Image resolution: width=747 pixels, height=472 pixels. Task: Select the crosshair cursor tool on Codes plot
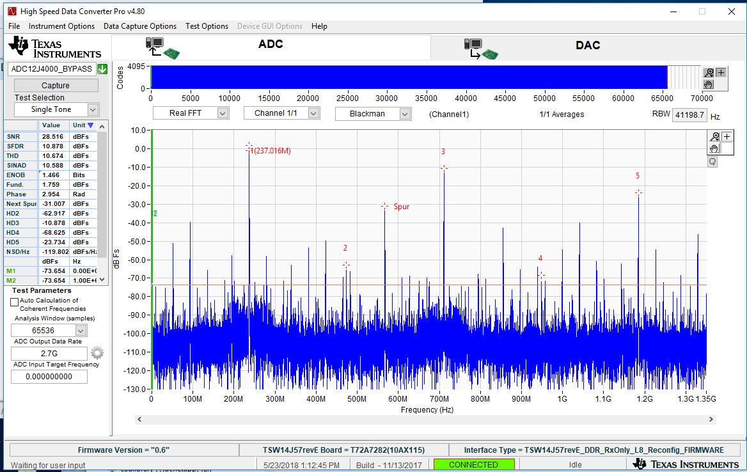point(721,72)
